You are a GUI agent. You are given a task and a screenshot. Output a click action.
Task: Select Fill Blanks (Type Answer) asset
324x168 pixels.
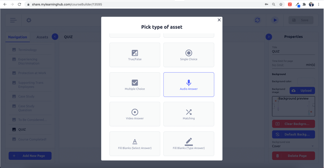click(189, 144)
